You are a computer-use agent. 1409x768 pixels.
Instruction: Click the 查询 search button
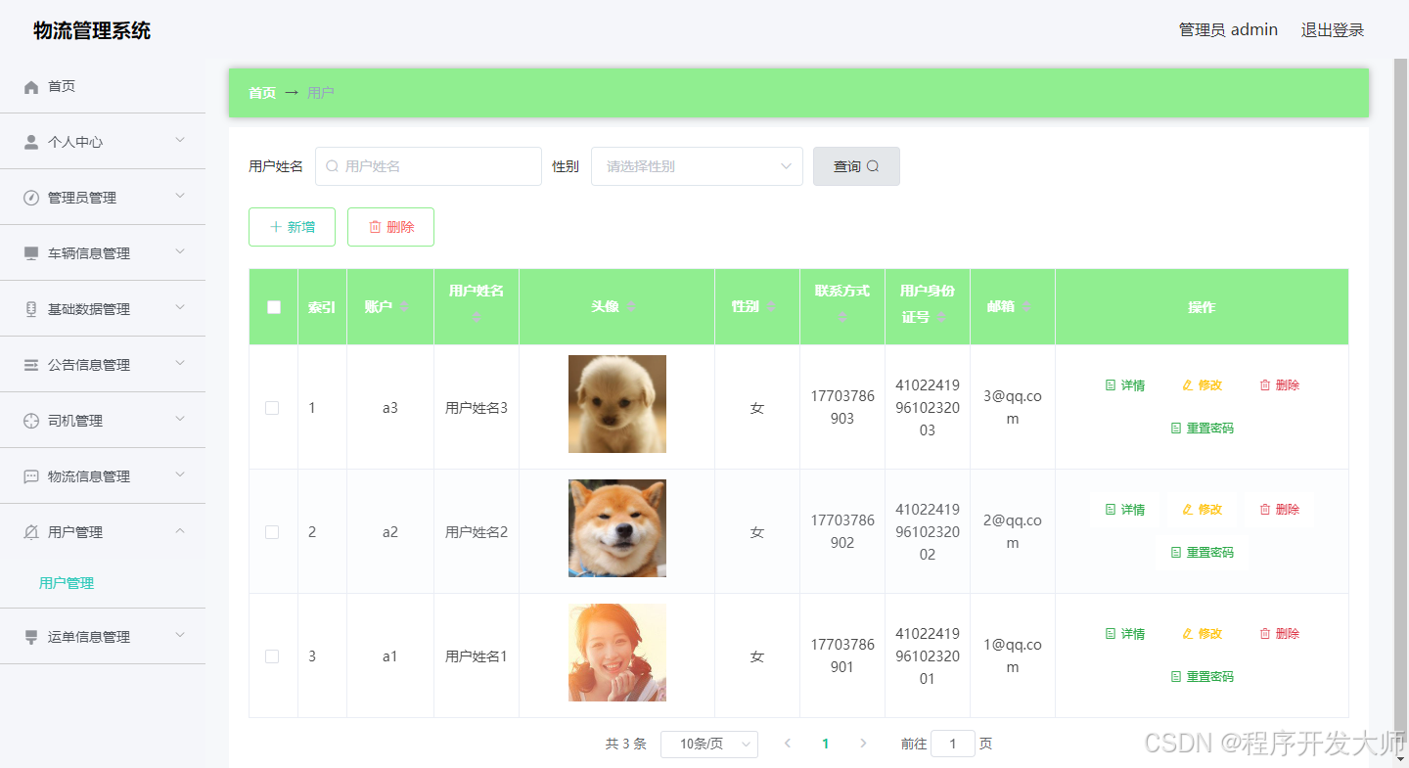[x=856, y=166]
